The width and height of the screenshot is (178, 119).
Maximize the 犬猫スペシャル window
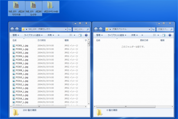click(x=164, y=23)
